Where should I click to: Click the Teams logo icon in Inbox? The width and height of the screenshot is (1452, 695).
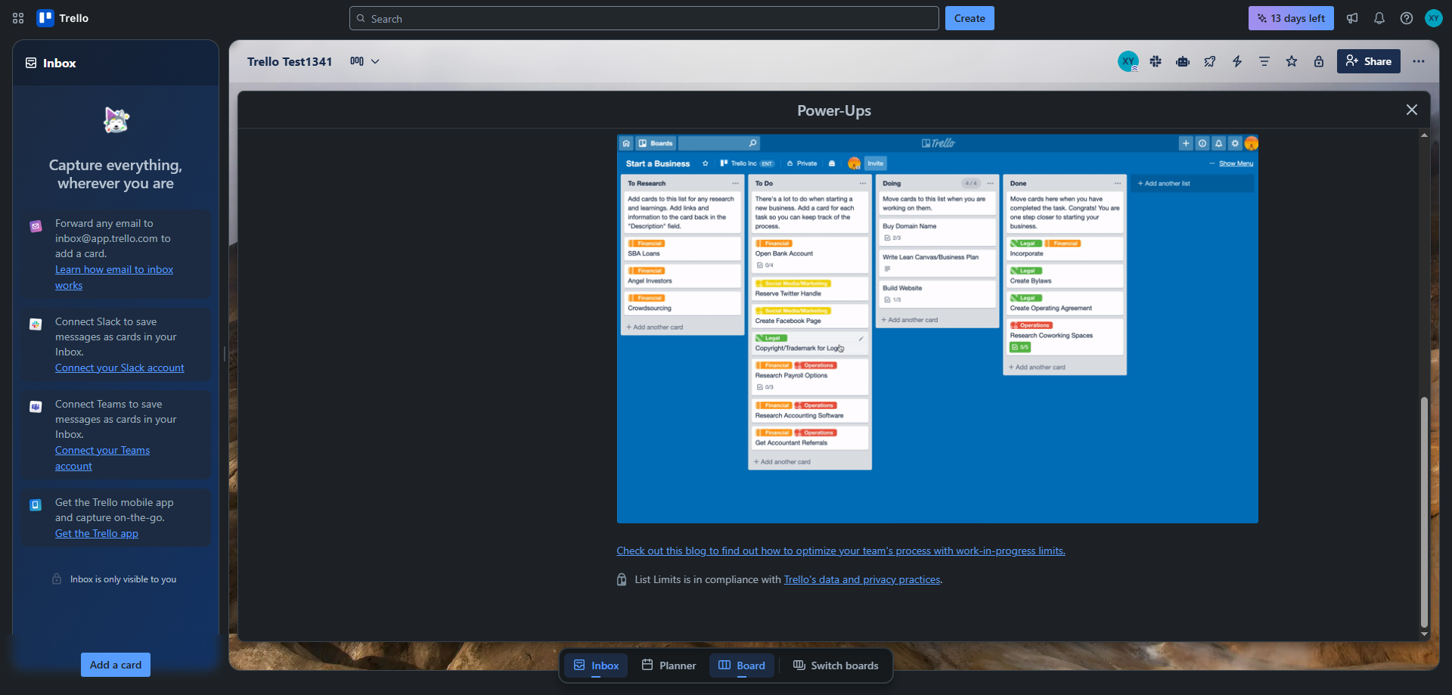coord(36,407)
